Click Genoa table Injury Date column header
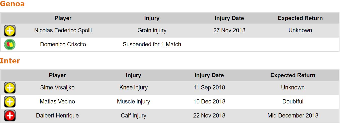 click(229, 18)
